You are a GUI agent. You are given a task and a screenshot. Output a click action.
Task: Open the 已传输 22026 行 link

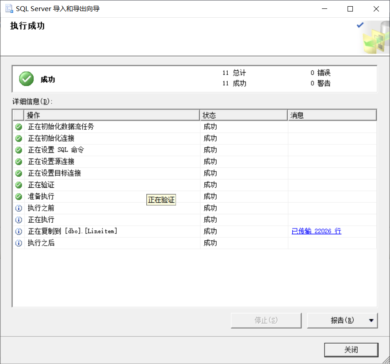pyautogui.click(x=316, y=231)
